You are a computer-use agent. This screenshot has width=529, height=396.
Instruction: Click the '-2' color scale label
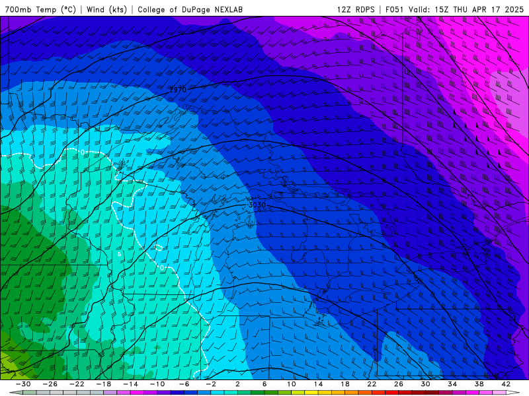[x=211, y=384]
